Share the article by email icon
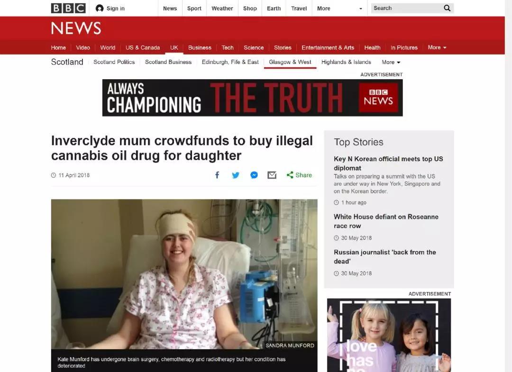Screen dimensions: 512x372 tap(272, 175)
